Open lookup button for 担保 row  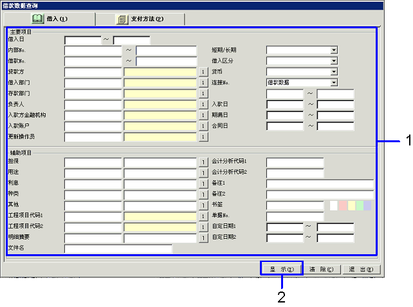[x=203, y=162]
